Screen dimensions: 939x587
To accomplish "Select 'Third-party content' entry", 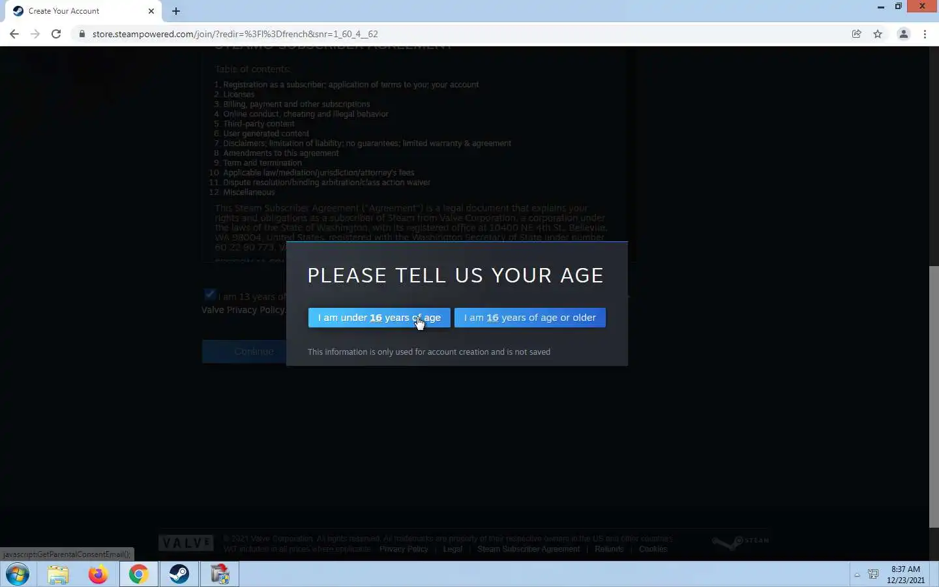I will 258,124.
